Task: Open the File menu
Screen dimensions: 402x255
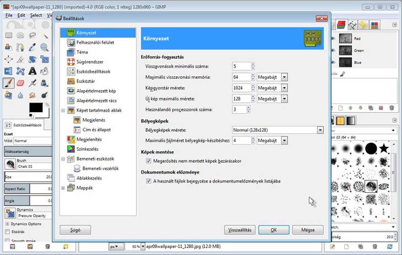Action: (x=9, y=15)
